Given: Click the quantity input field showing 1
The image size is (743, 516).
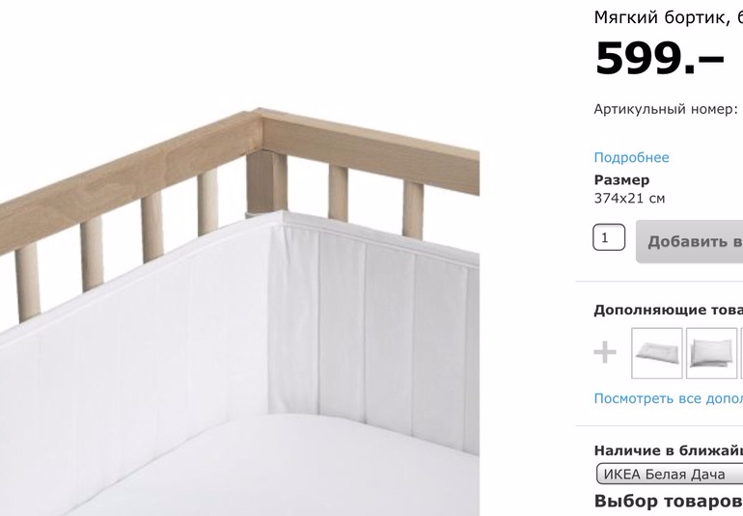Looking at the screenshot, I should tap(609, 237).
